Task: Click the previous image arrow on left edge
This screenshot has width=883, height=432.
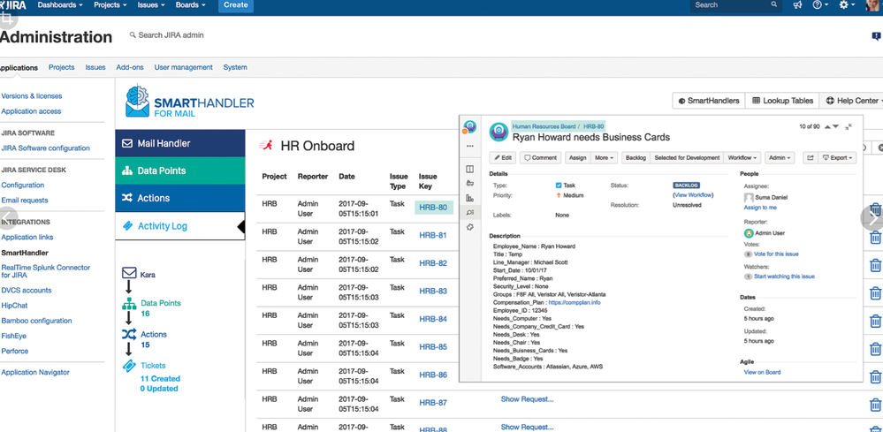Action: tap(8, 218)
